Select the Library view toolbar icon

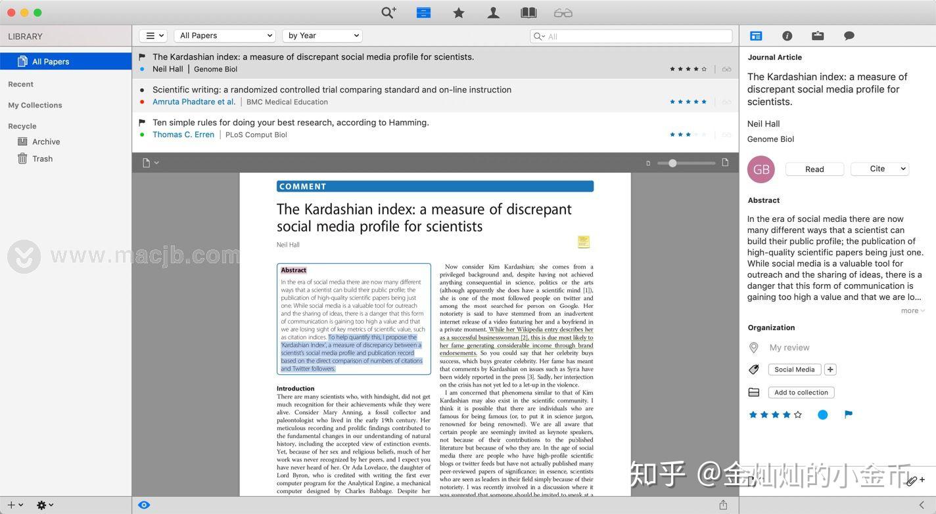tap(423, 12)
